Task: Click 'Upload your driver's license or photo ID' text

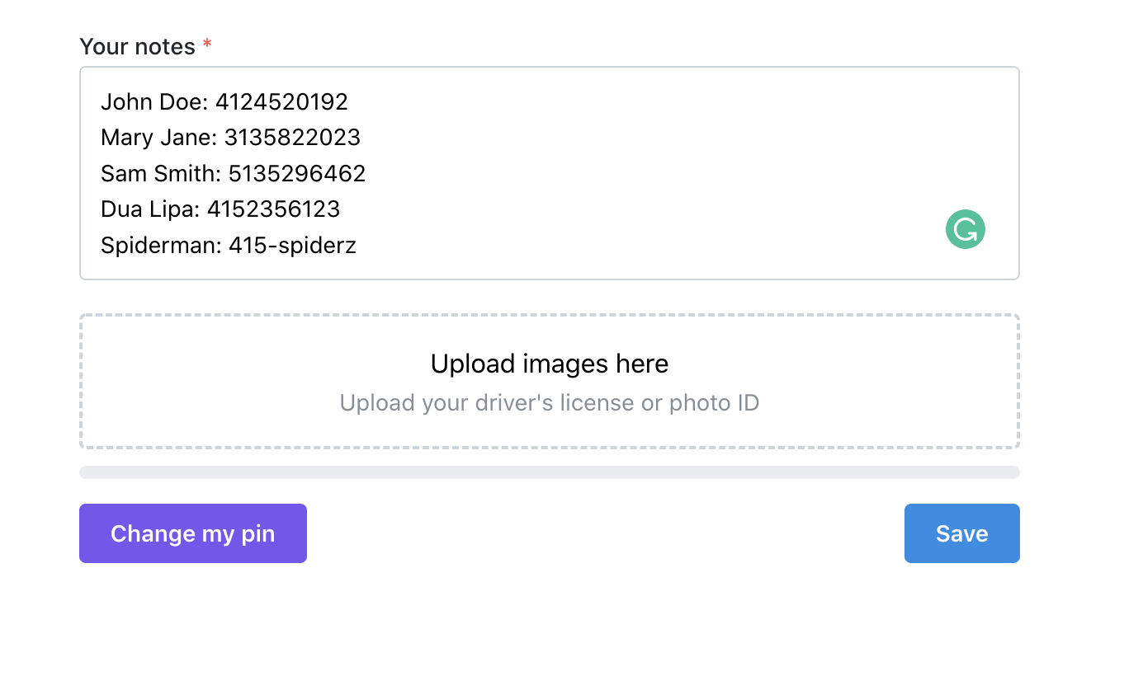Action: 550,403
